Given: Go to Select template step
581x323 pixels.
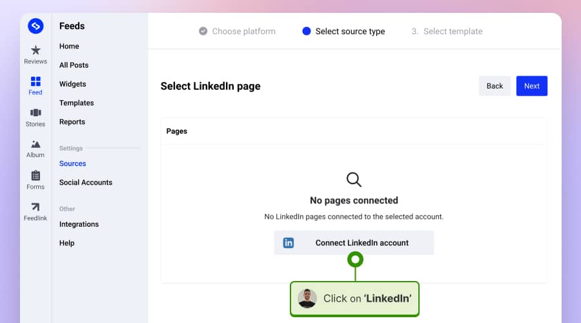Looking at the screenshot, I should 447,32.
